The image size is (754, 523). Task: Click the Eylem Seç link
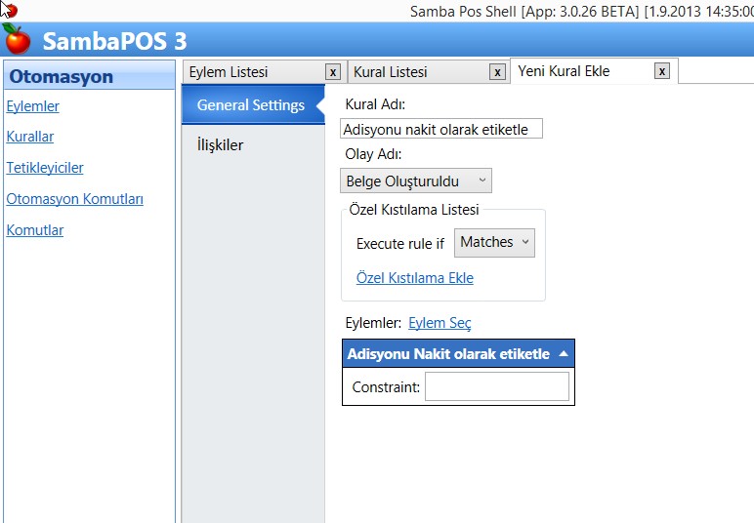pos(439,323)
